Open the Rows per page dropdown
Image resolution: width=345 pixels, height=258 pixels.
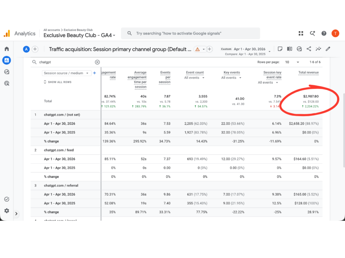coord(292,62)
